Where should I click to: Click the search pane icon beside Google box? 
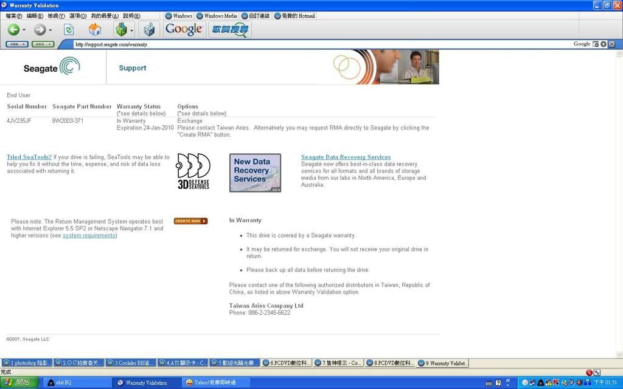(596, 44)
